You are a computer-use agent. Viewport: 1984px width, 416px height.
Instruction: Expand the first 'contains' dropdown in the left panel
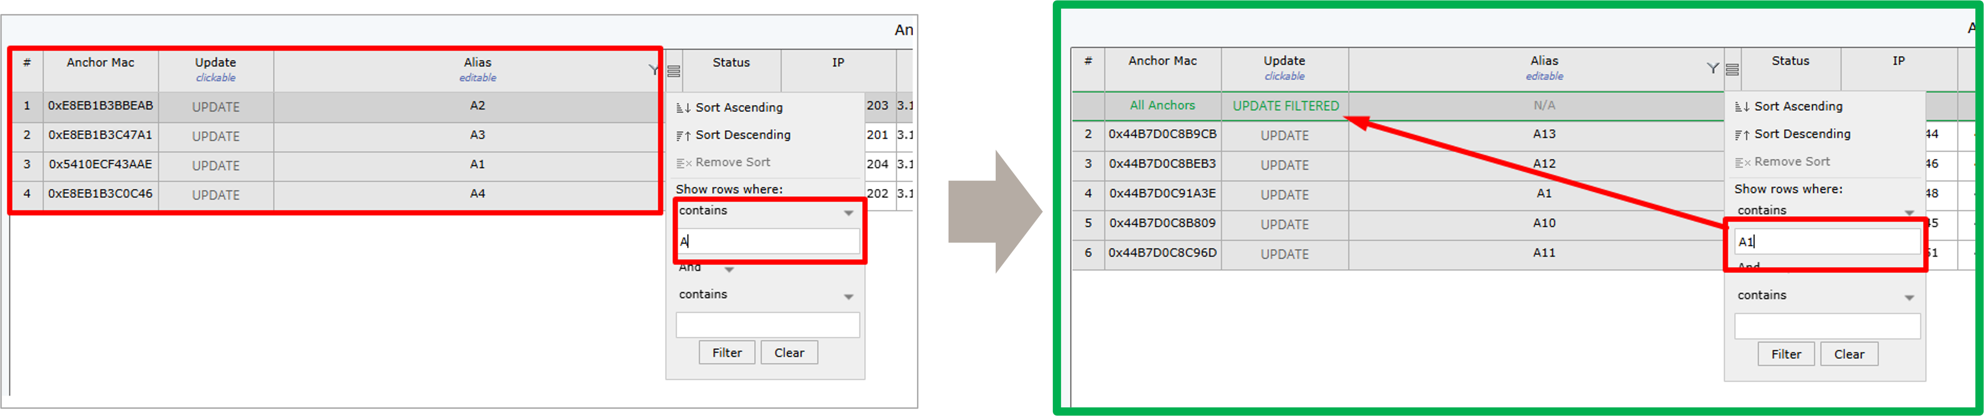click(x=848, y=213)
